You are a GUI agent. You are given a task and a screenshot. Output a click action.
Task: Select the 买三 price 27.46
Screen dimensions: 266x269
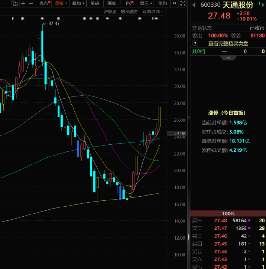point(220,236)
